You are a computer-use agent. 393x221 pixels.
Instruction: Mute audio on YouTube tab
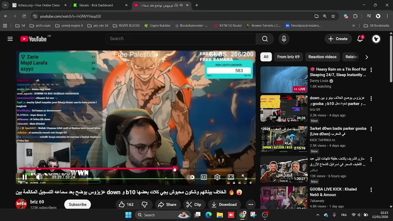[x=181, y=5]
